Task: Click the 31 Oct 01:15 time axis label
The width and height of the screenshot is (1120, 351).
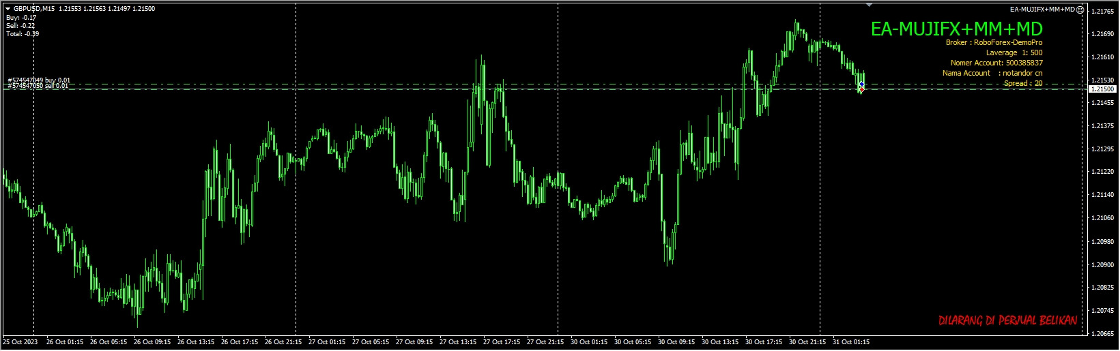Action: [851, 342]
